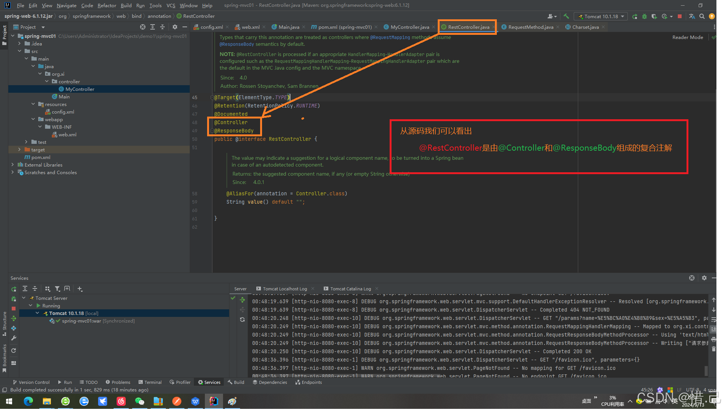Collapse the webapp folder
Viewport: 724px width, 410px height.
click(33, 120)
